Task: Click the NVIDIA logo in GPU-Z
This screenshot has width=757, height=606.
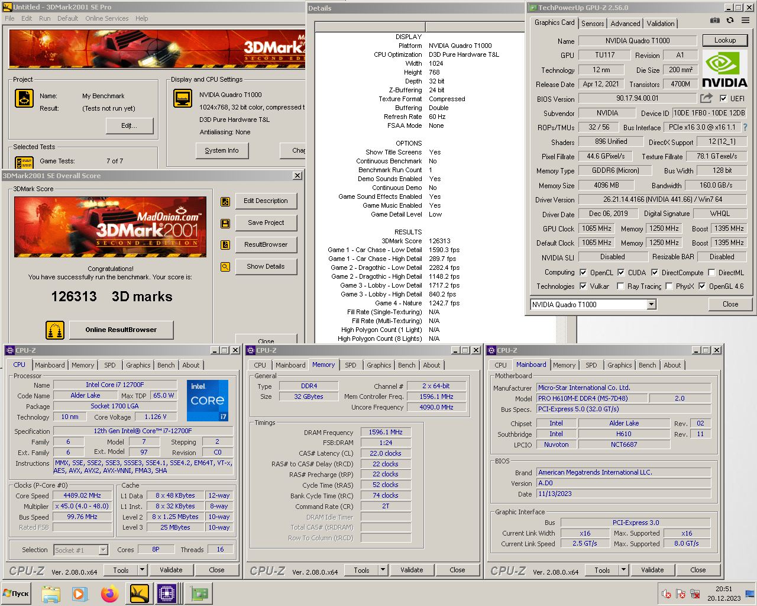Action: coord(724,70)
